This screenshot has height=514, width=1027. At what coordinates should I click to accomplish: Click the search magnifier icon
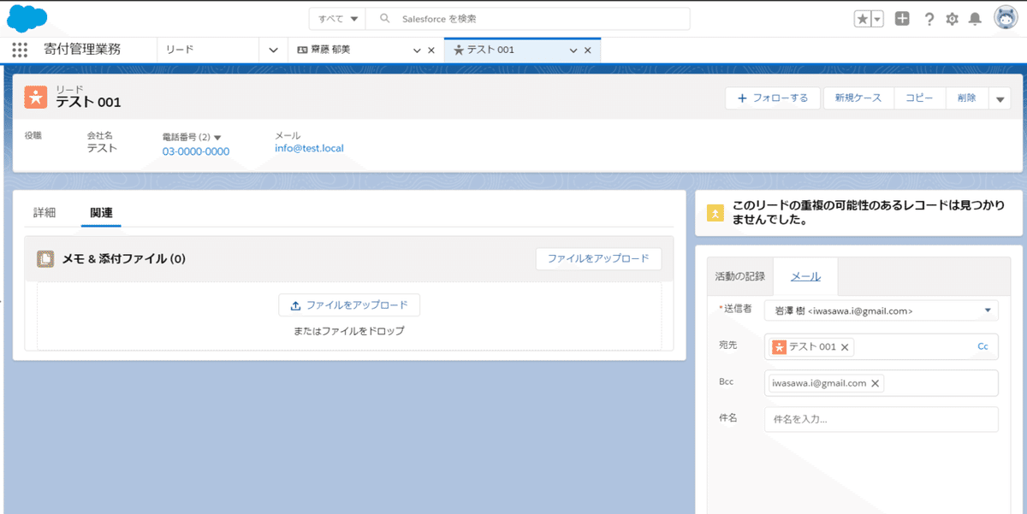[x=386, y=17]
